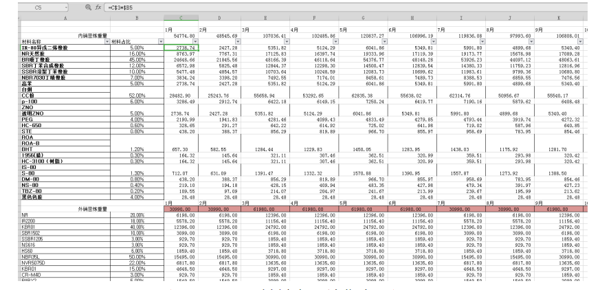Image resolution: width=611 pixels, height=290 pixels.
Task: Select the highlighted column C header
Action: pyautogui.click(x=181, y=18)
